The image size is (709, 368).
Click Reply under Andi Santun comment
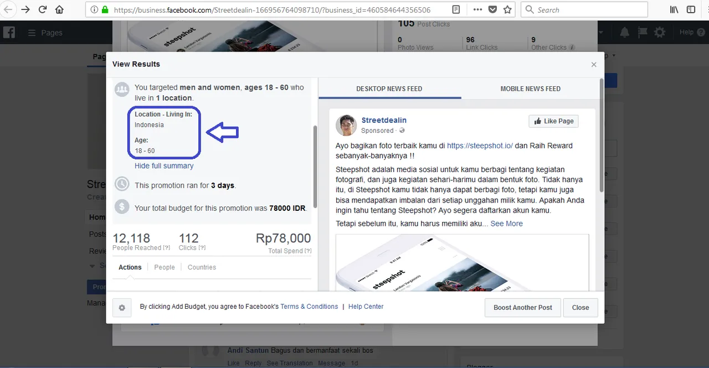pos(253,363)
